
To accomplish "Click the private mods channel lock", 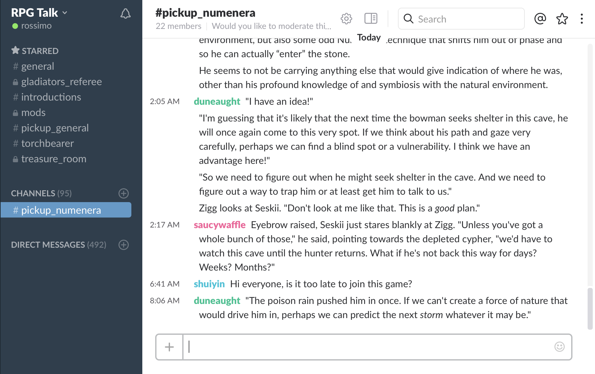I will [15, 112].
